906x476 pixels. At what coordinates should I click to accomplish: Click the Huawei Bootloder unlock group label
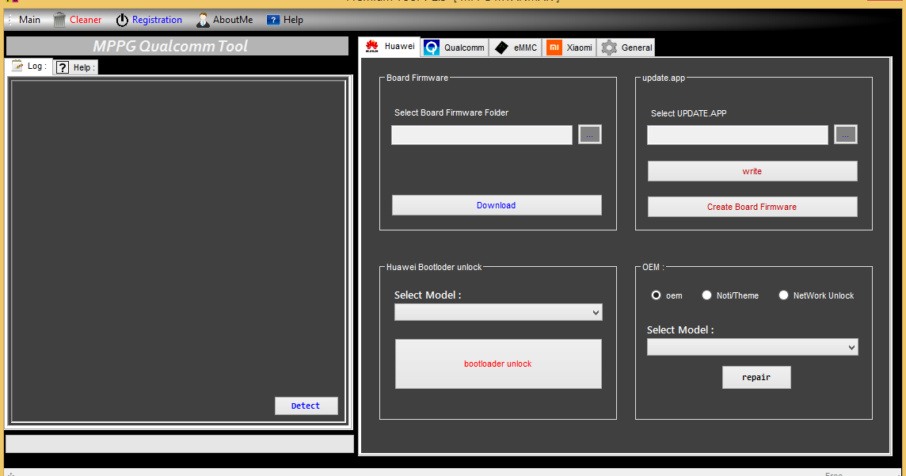(434, 267)
